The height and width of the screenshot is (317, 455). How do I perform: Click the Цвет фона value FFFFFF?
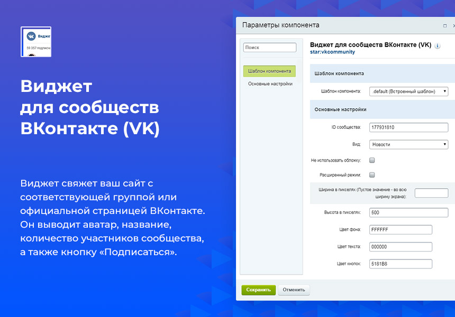click(x=401, y=229)
